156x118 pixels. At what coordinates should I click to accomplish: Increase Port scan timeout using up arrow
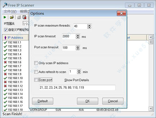78,47
